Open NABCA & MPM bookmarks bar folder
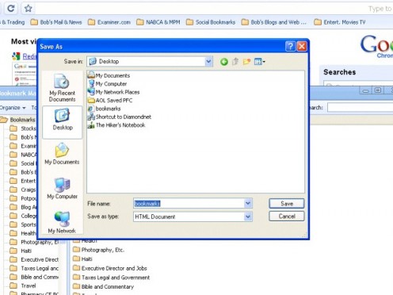The image size is (393, 295). pos(158,22)
